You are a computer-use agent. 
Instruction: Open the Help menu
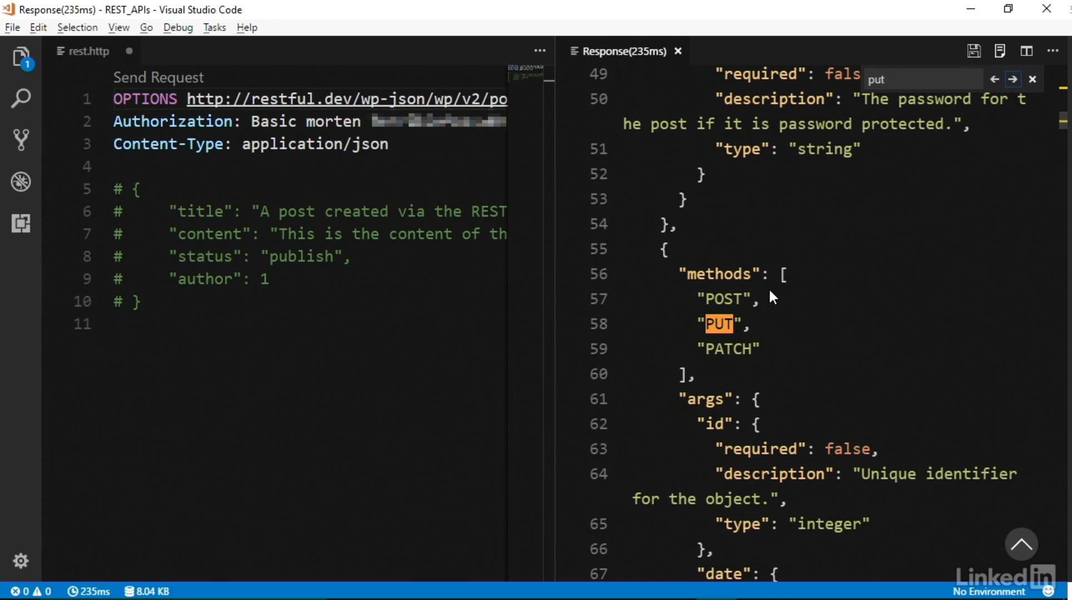(x=247, y=27)
